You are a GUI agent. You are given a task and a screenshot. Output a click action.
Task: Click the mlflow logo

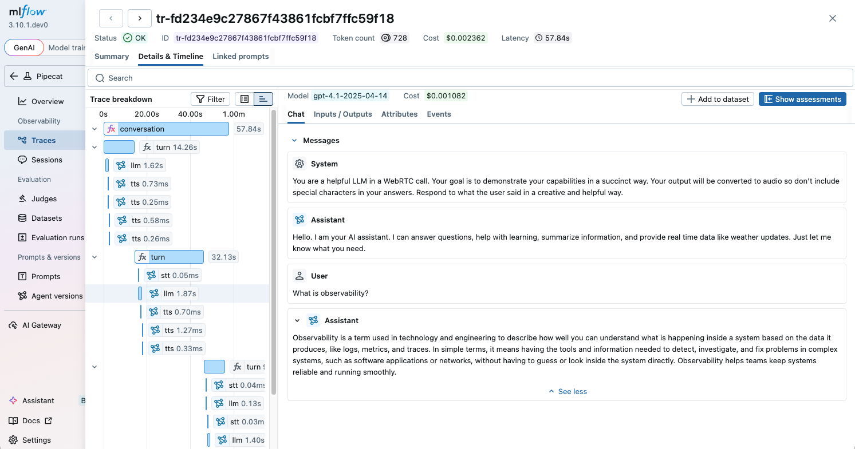(27, 12)
